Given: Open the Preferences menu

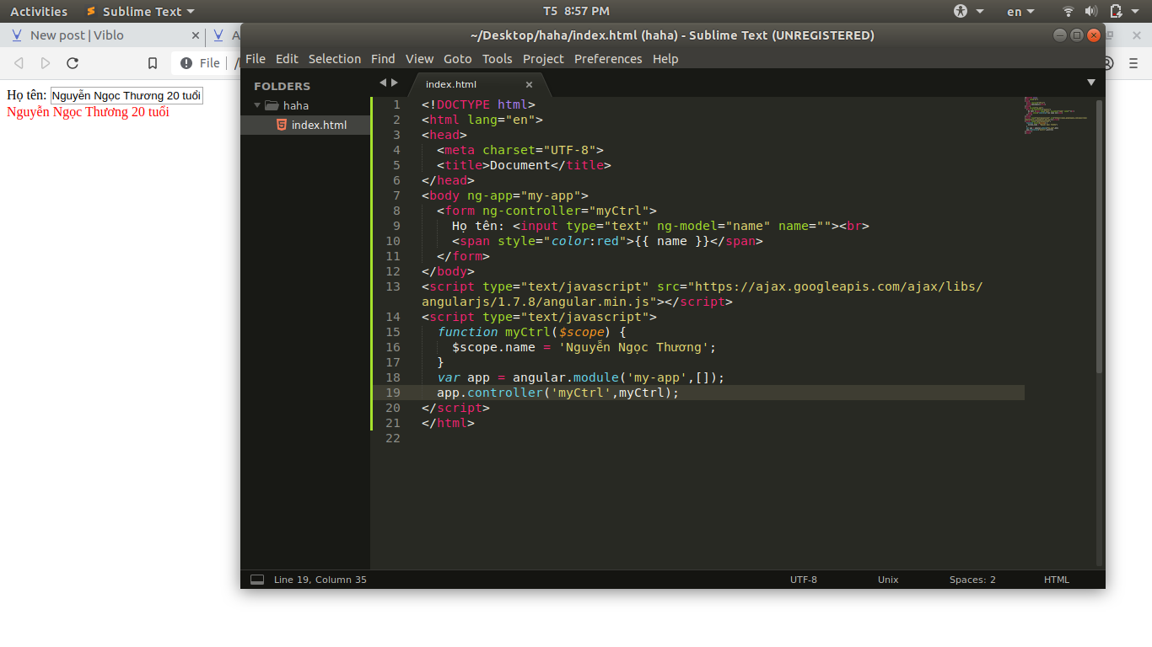Looking at the screenshot, I should pyautogui.click(x=608, y=59).
